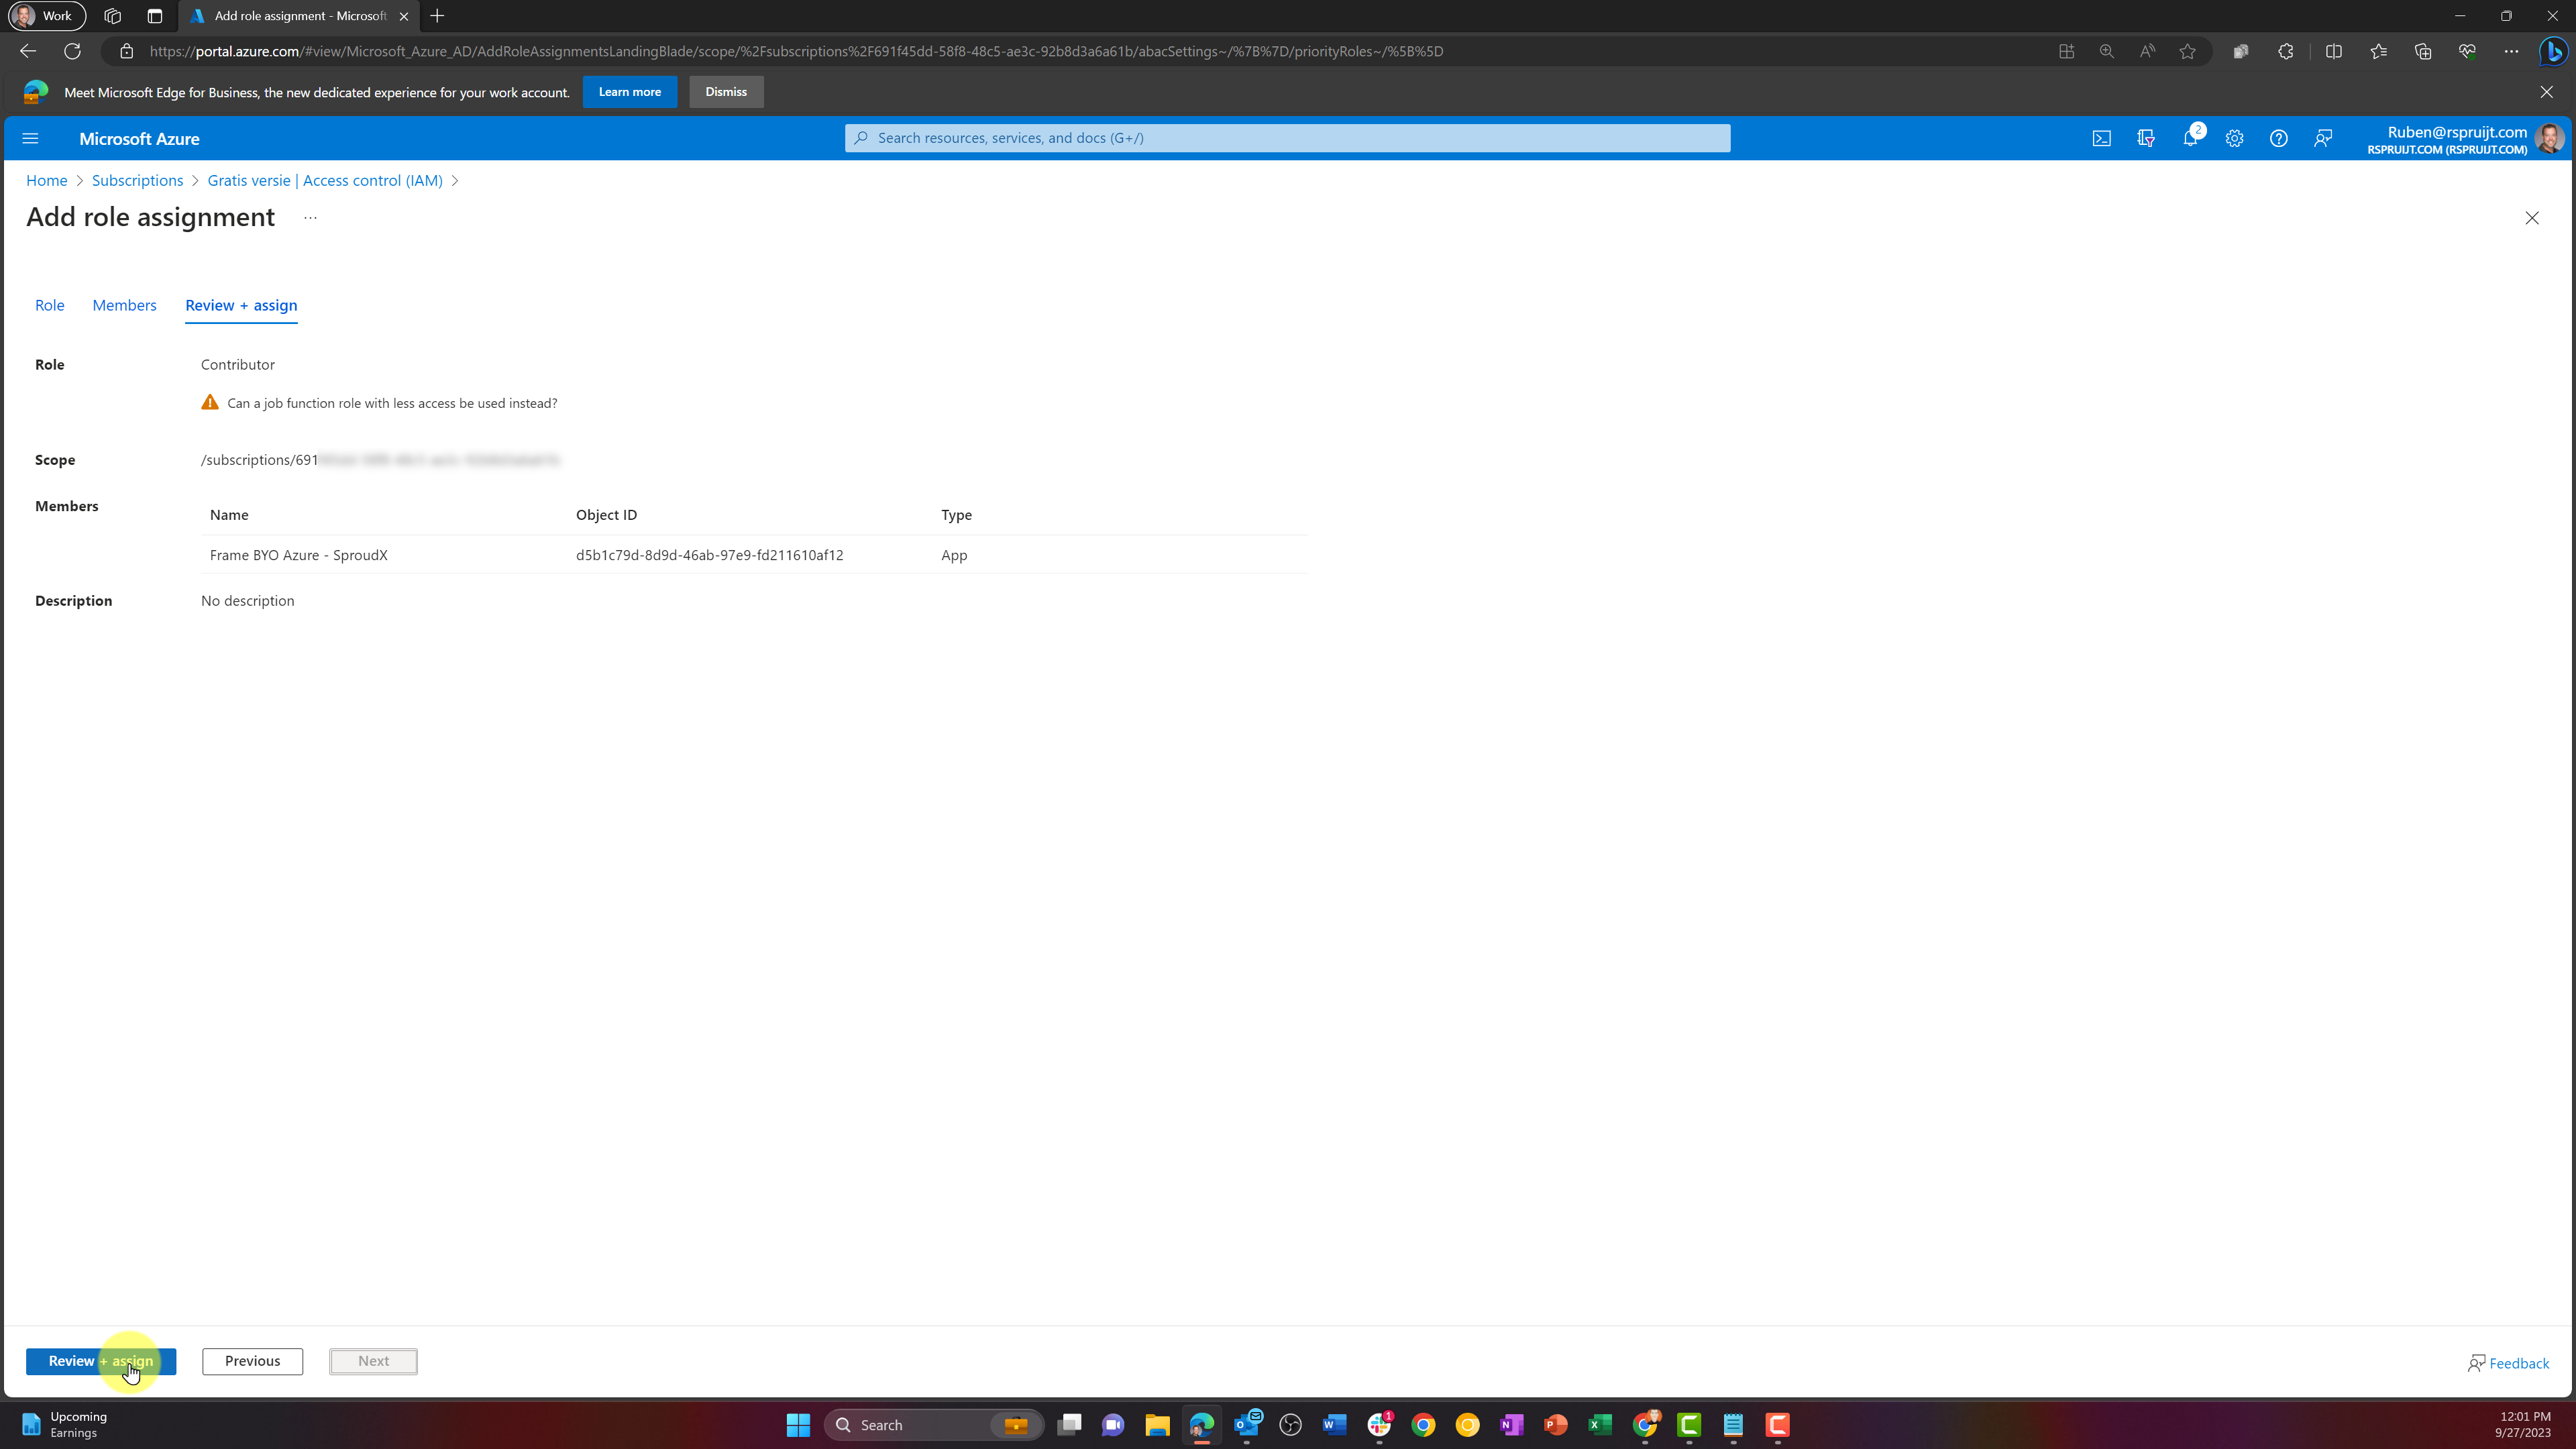Open the Help question-mark icon
This screenshot has width=2576, height=1449.
2278,139
